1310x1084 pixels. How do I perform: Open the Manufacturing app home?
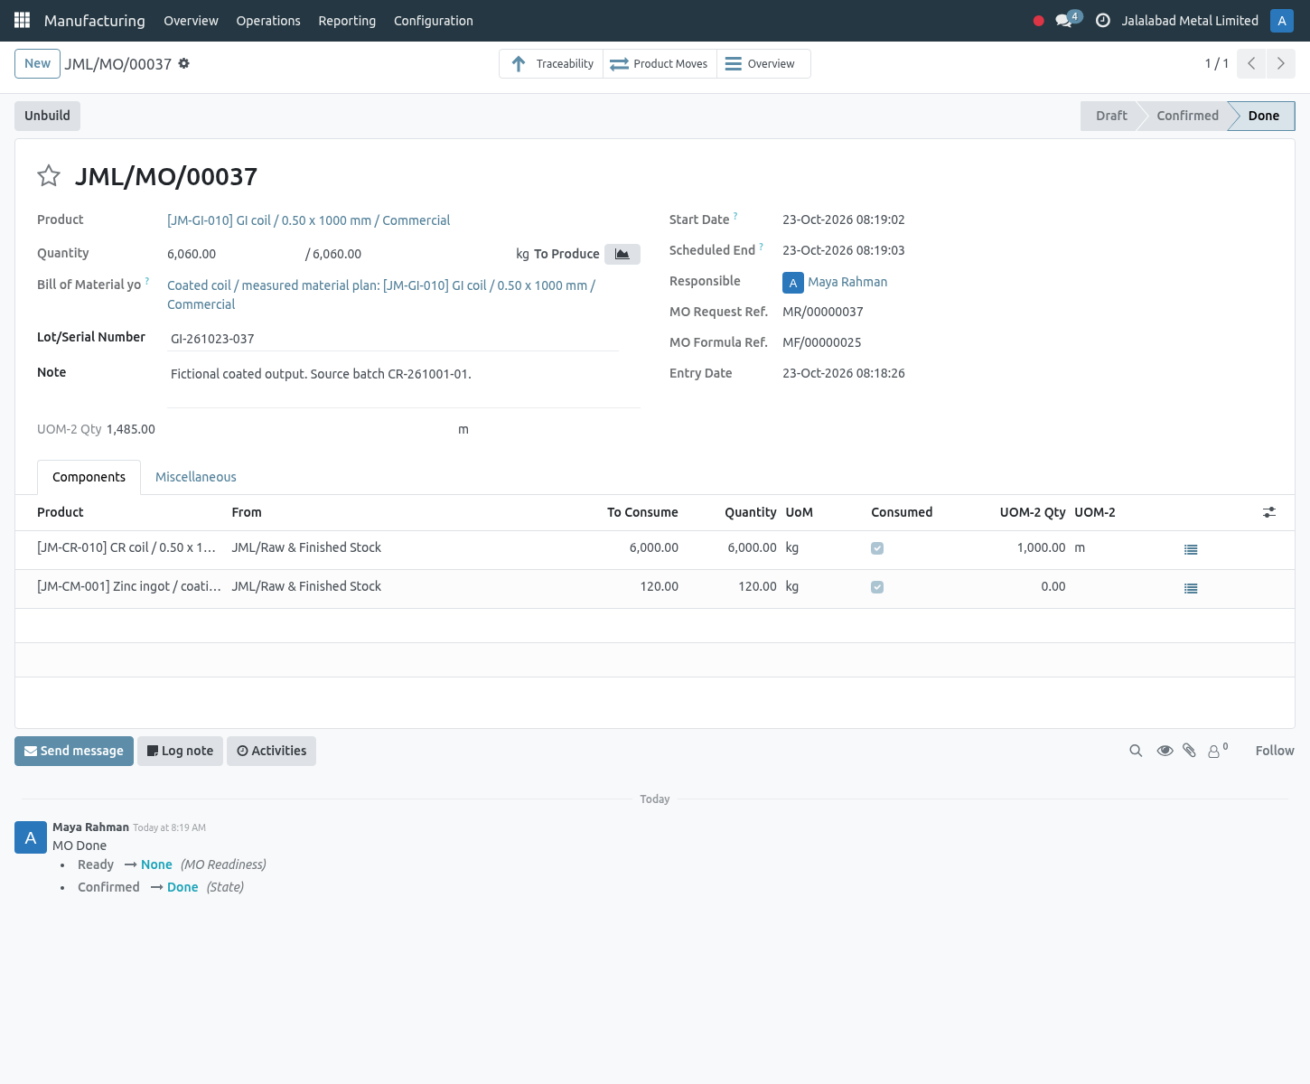95,21
